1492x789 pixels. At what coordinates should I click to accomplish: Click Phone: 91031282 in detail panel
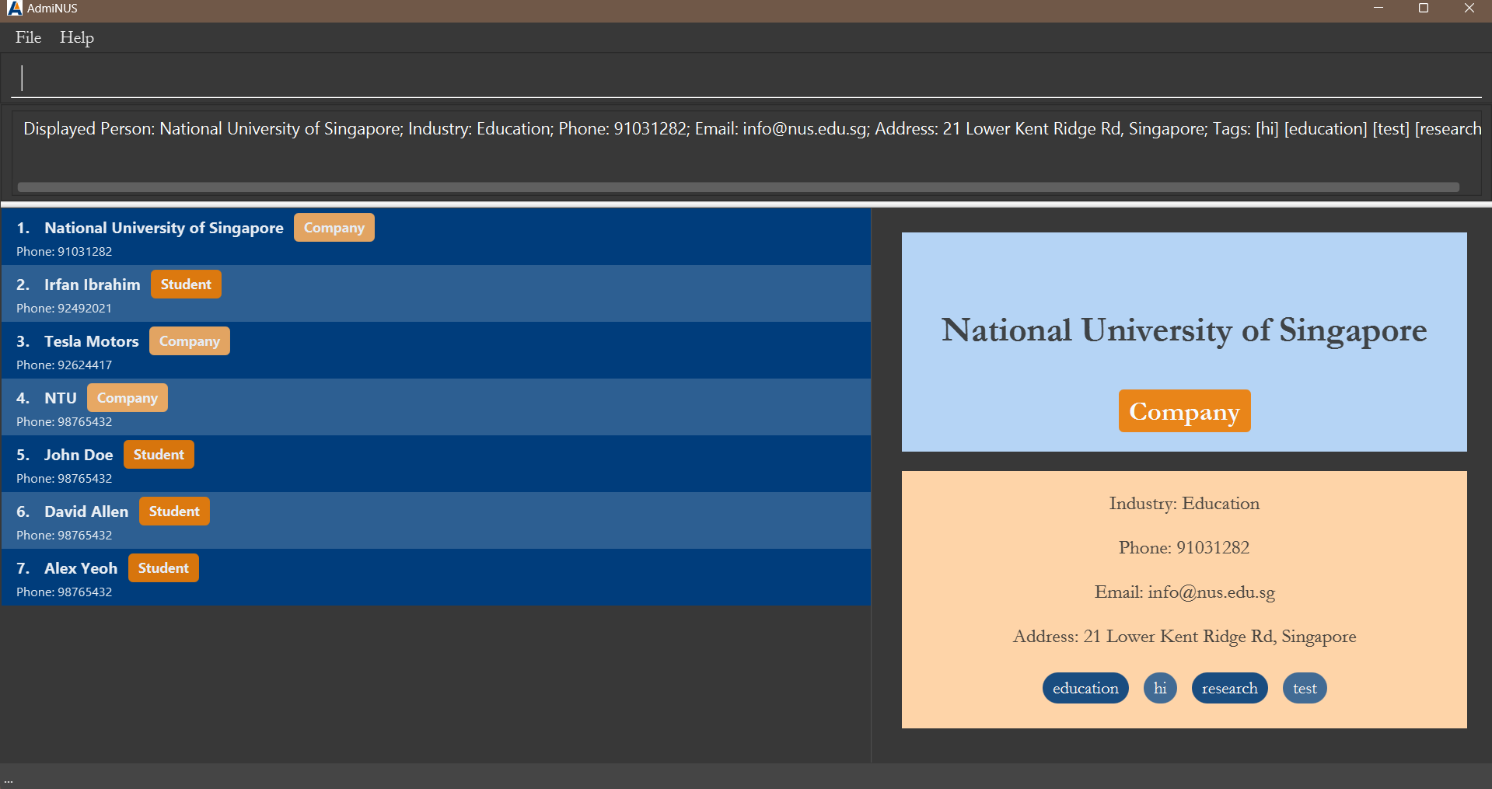1184,548
